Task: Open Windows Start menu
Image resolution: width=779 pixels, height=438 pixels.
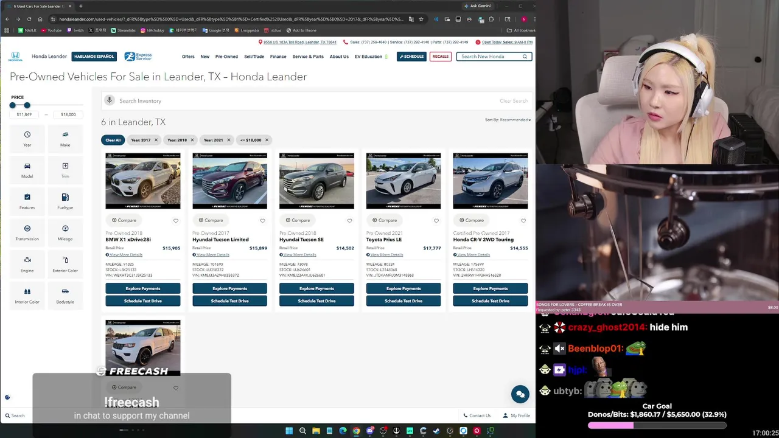Action: pos(289,431)
